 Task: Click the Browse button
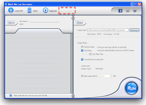134,30
